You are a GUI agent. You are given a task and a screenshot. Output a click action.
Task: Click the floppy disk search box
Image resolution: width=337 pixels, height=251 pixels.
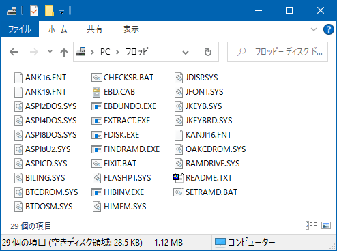pyautogui.click(x=278, y=52)
